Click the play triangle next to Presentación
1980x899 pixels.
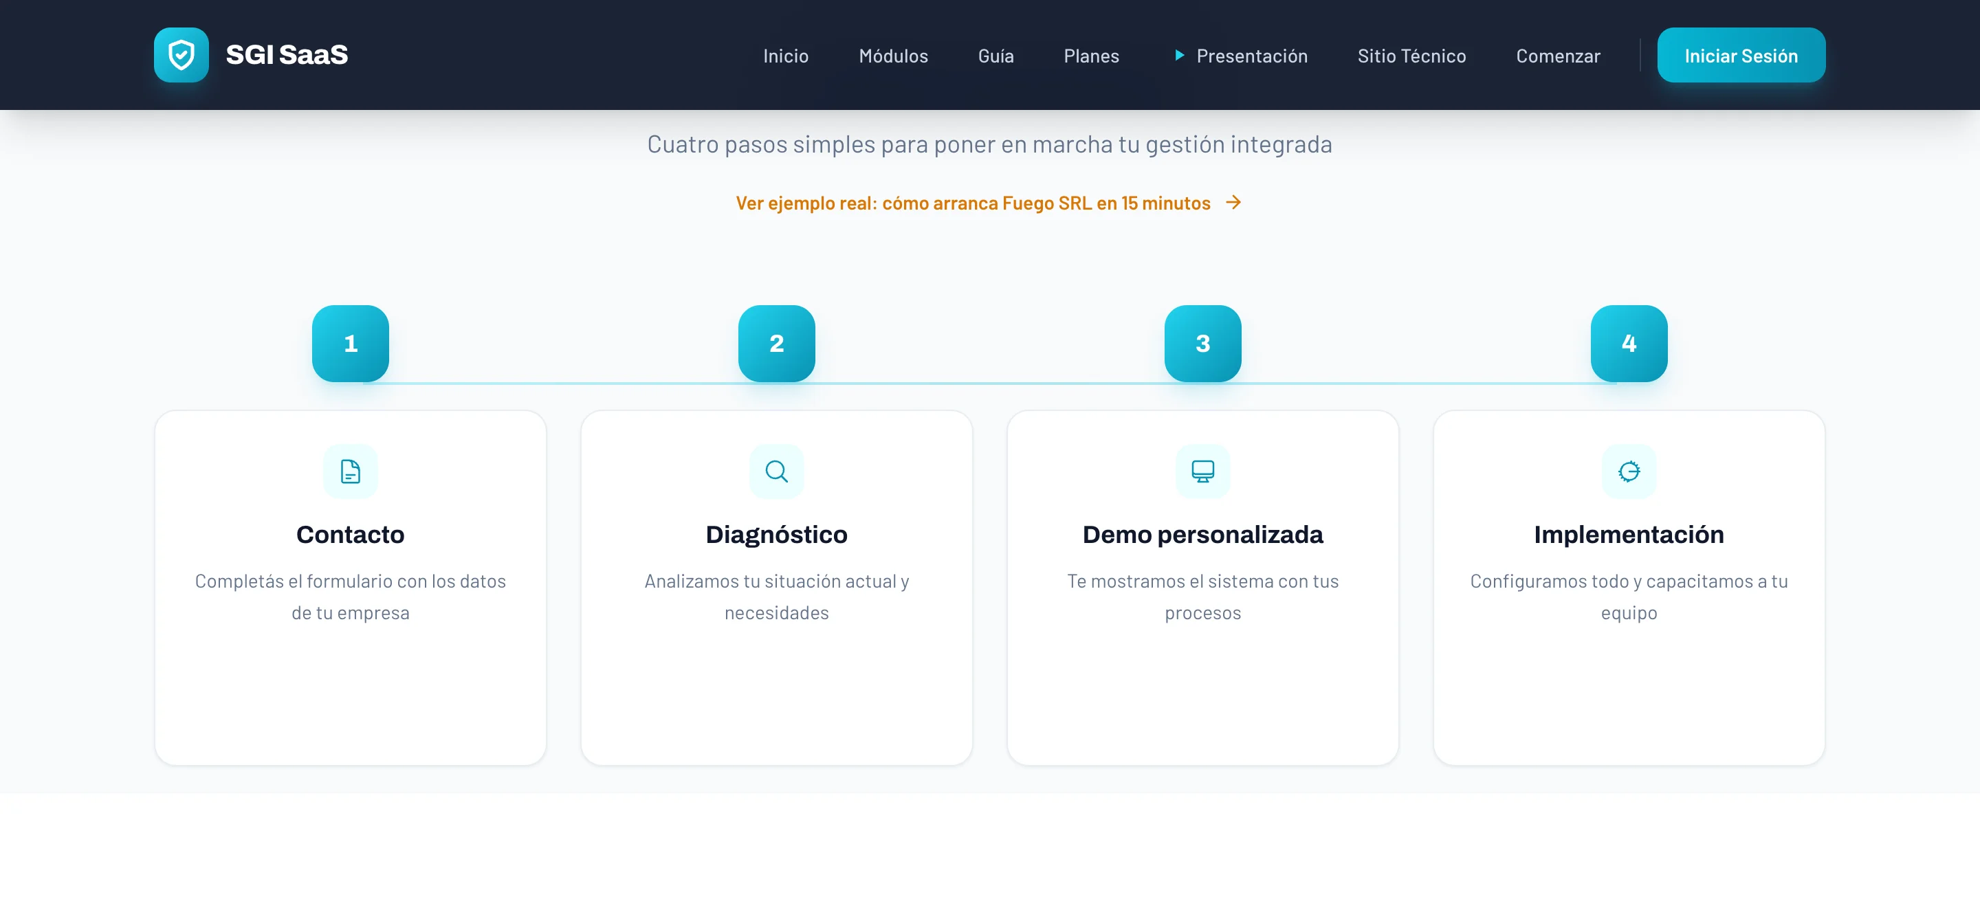1178,55
